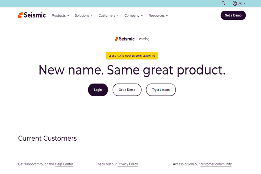Click the search magnifier icon
The width and height of the screenshot is (261, 174).
[x=223, y=3]
